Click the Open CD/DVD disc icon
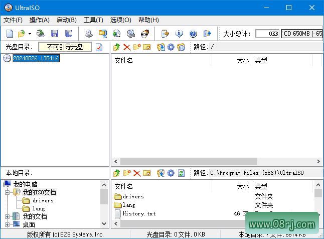This screenshot has width=324, height=239. [40, 34]
